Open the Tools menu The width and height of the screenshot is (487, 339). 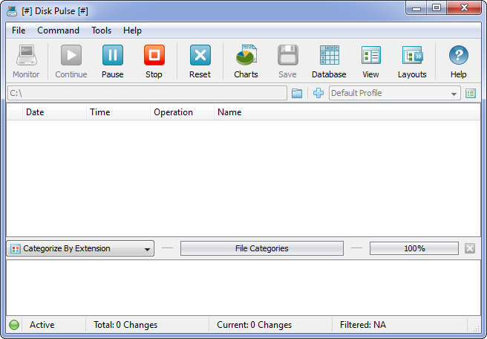point(101,30)
